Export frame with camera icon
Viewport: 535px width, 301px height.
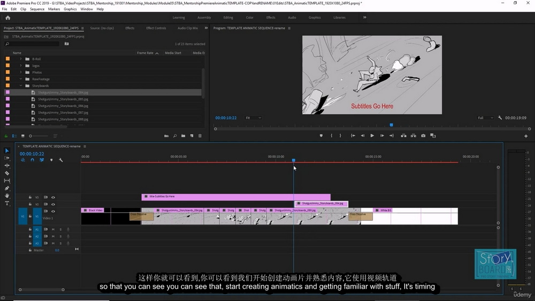click(423, 136)
